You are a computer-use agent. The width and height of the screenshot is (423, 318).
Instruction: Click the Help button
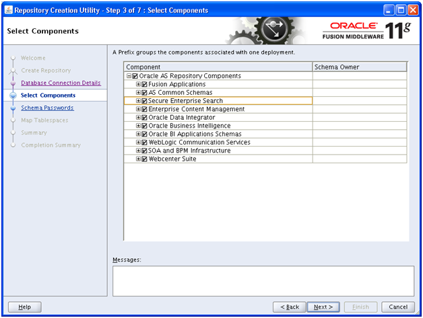[x=24, y=307]
